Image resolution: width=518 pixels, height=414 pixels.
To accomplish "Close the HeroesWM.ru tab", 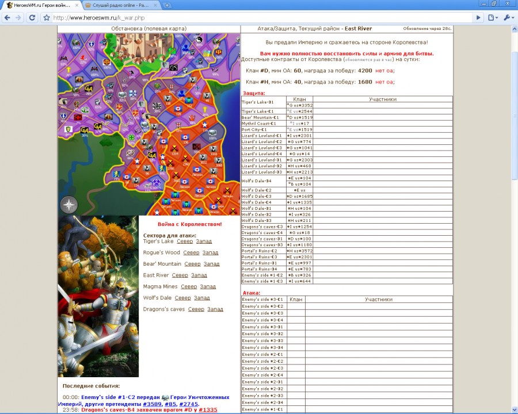I will [x=77, y=5].
